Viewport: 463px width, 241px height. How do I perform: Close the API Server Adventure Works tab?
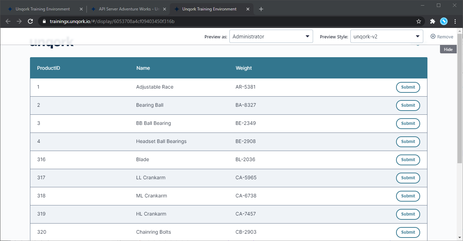[x=165, y=9]
